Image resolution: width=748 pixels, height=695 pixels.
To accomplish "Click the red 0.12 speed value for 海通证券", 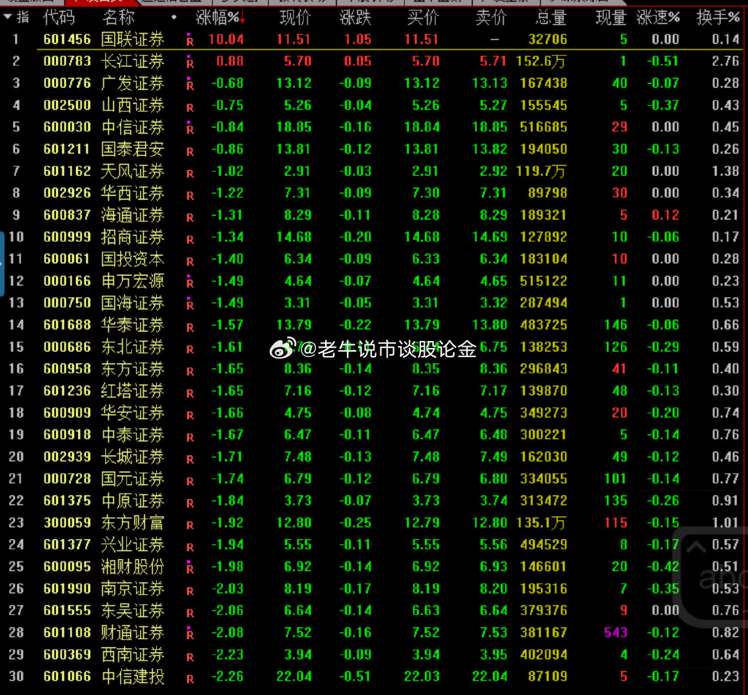I will point(666,215).
